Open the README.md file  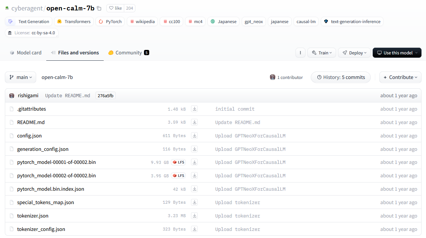coord(31,123)
